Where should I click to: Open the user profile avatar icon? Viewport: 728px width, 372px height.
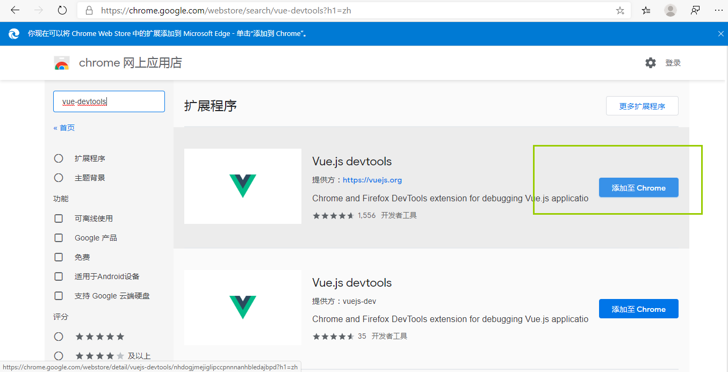(671, 10)
